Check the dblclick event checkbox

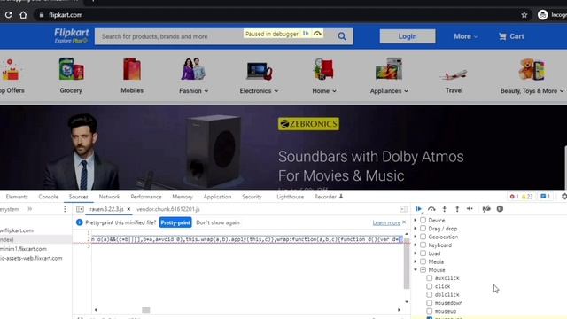pos(429,294)
